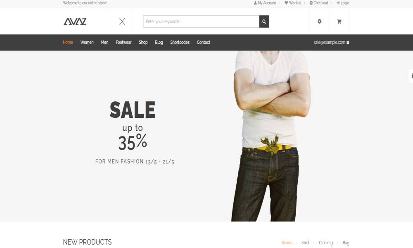Click the envelope icon beside sale email

(x=348, y=43)
